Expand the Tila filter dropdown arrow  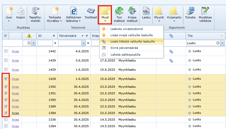point(223,43)
